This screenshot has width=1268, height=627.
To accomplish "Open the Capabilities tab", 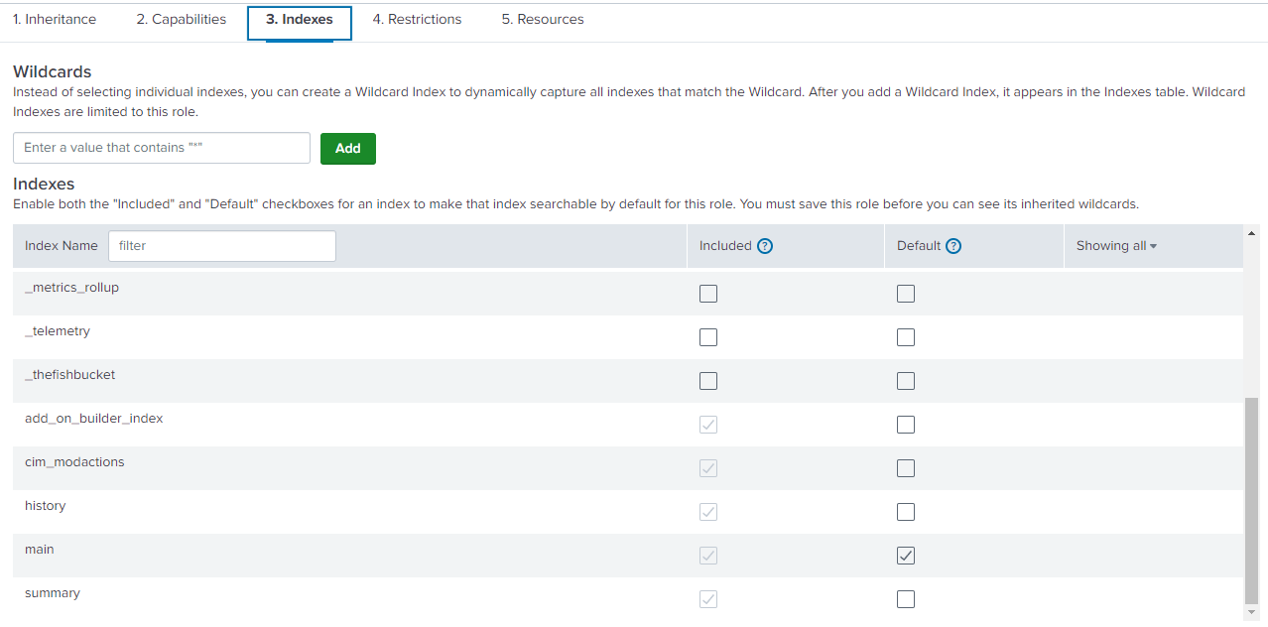I will [181, 20].
